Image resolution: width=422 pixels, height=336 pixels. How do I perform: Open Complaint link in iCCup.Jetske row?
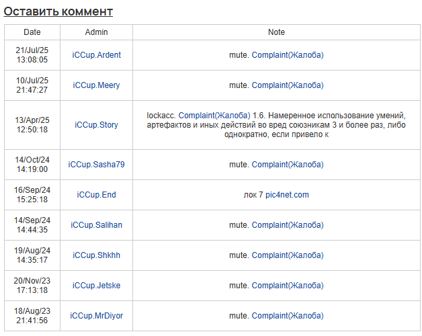point(288,286)
